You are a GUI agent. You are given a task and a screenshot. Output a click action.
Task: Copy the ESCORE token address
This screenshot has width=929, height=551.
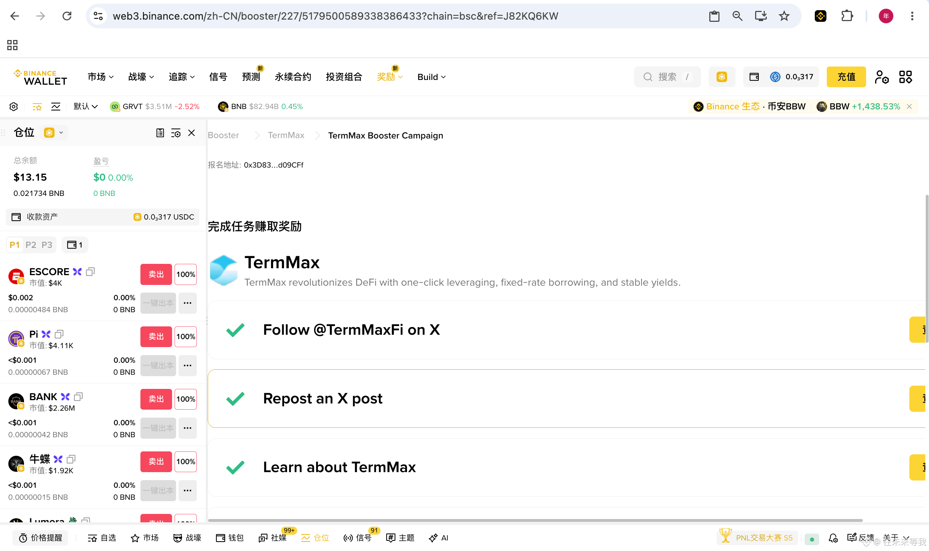90,272
